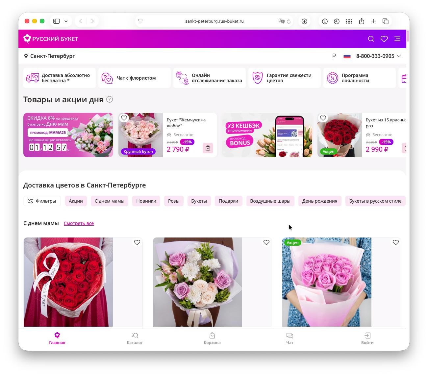Open favorites heart icon in header
Image resolution: width=428 pixels, height=375 pixels.
(384, 39)
